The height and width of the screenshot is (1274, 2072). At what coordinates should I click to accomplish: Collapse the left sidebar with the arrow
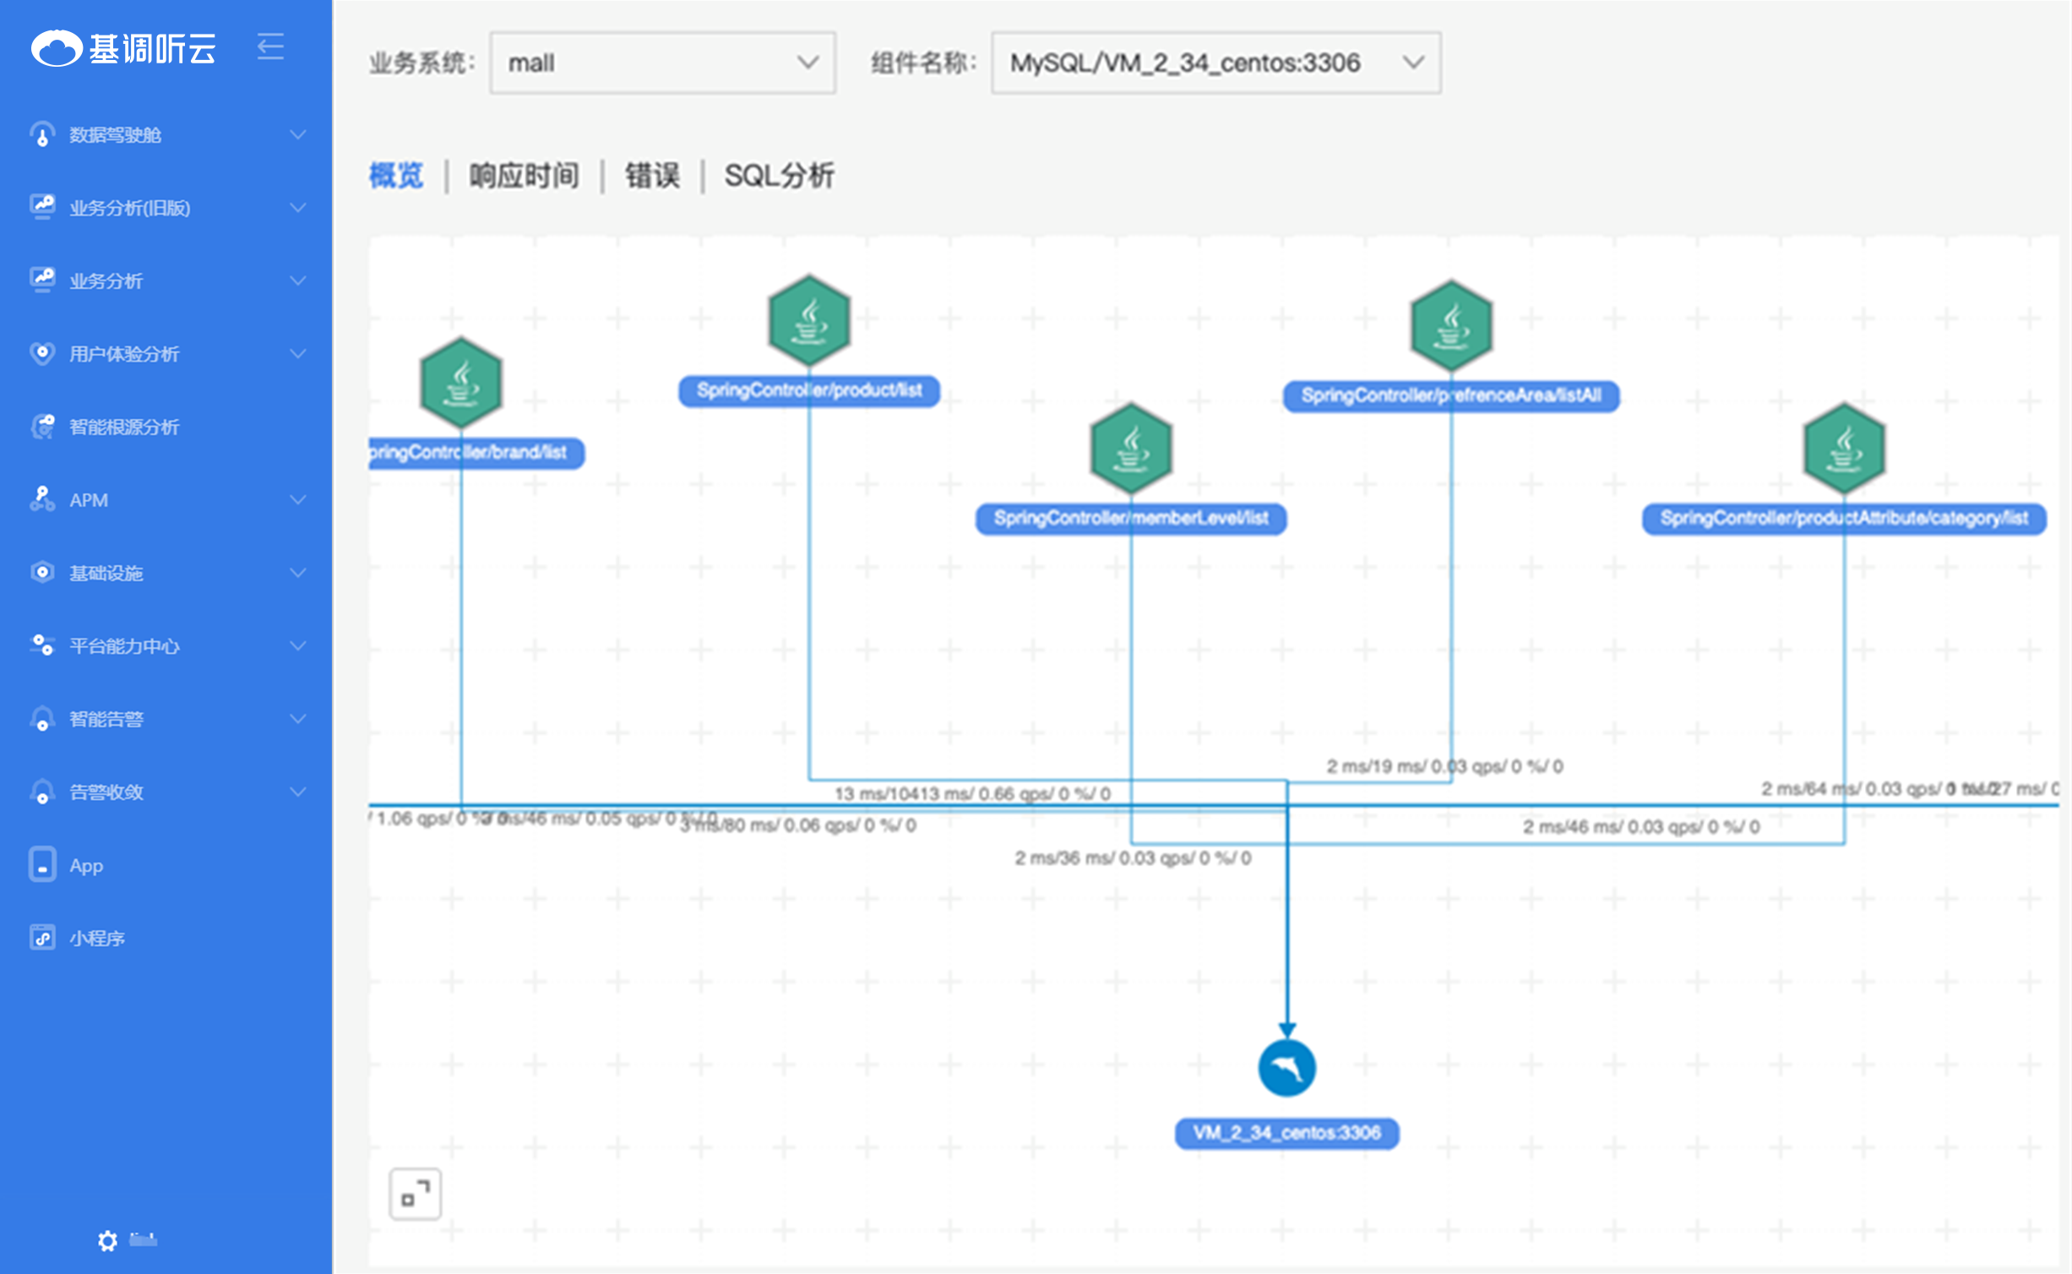[270, 46]
